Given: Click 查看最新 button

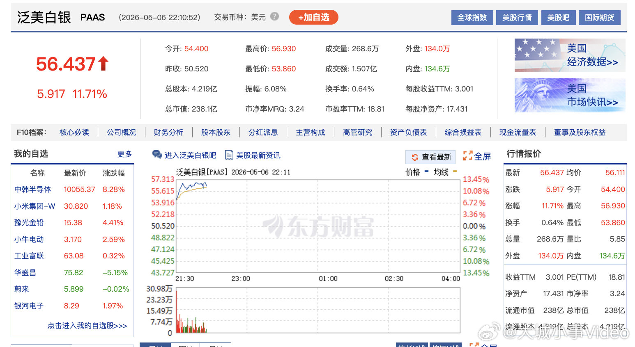Looking at the screenshot, I should pyautogui.click(x=430, y=157).
